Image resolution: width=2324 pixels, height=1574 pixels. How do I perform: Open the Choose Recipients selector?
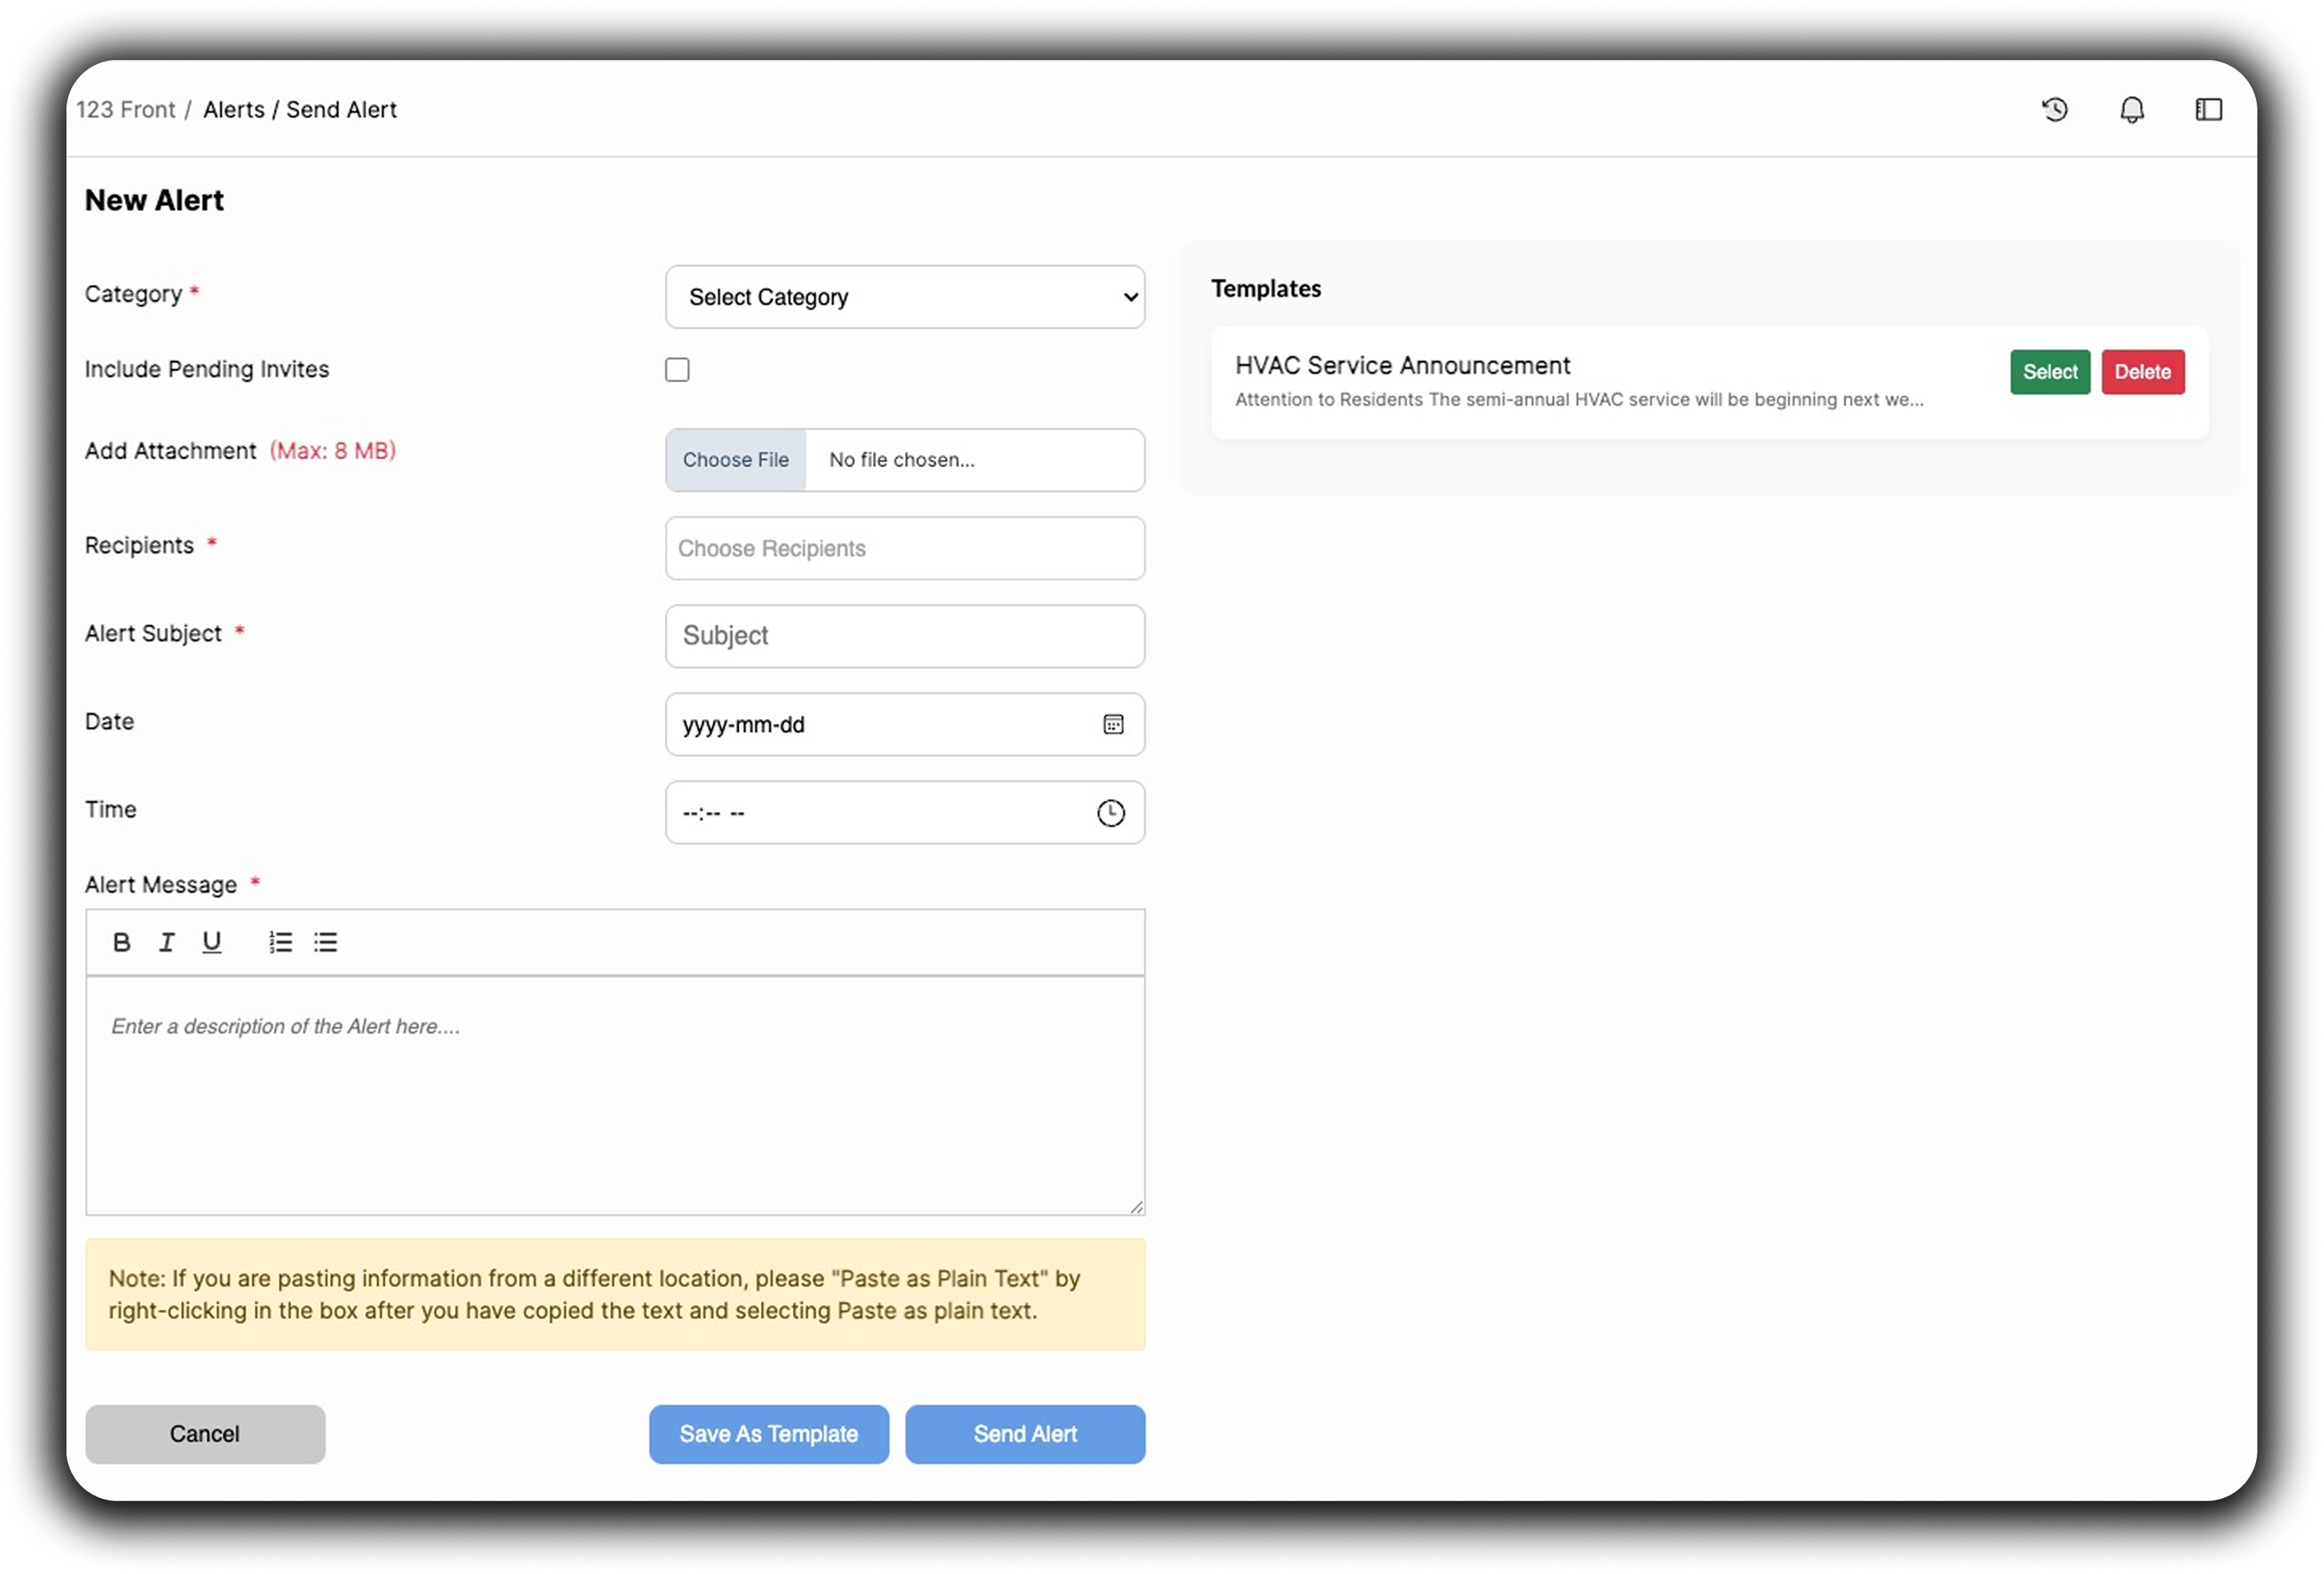click(x=904, y=548)
